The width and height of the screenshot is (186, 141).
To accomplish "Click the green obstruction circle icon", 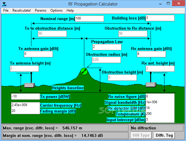I will coord(84,71).
